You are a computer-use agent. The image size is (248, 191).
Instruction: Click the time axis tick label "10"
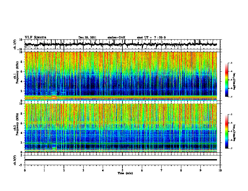pyautogui.click(x=220, y=170)
